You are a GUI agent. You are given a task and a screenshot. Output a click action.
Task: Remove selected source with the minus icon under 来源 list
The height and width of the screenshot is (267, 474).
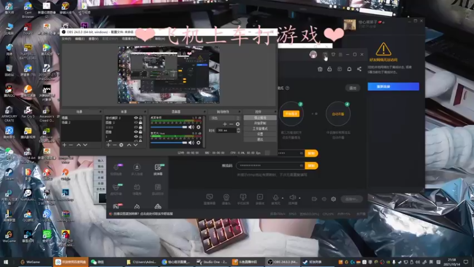(114, 145)
